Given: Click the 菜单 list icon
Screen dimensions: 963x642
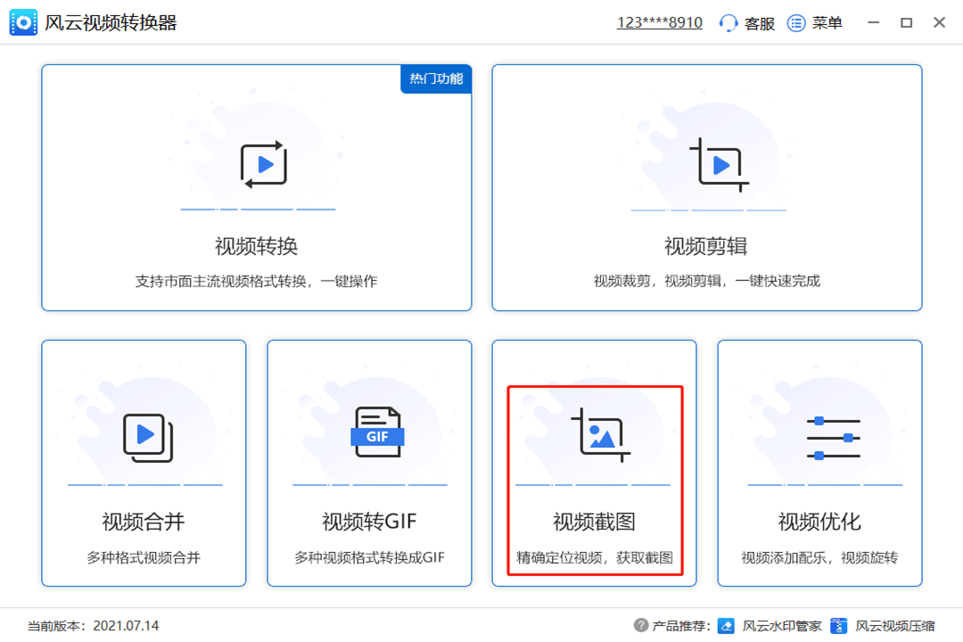Looking at the screenshot, I should pyautogui.click(x=796, y=23).
